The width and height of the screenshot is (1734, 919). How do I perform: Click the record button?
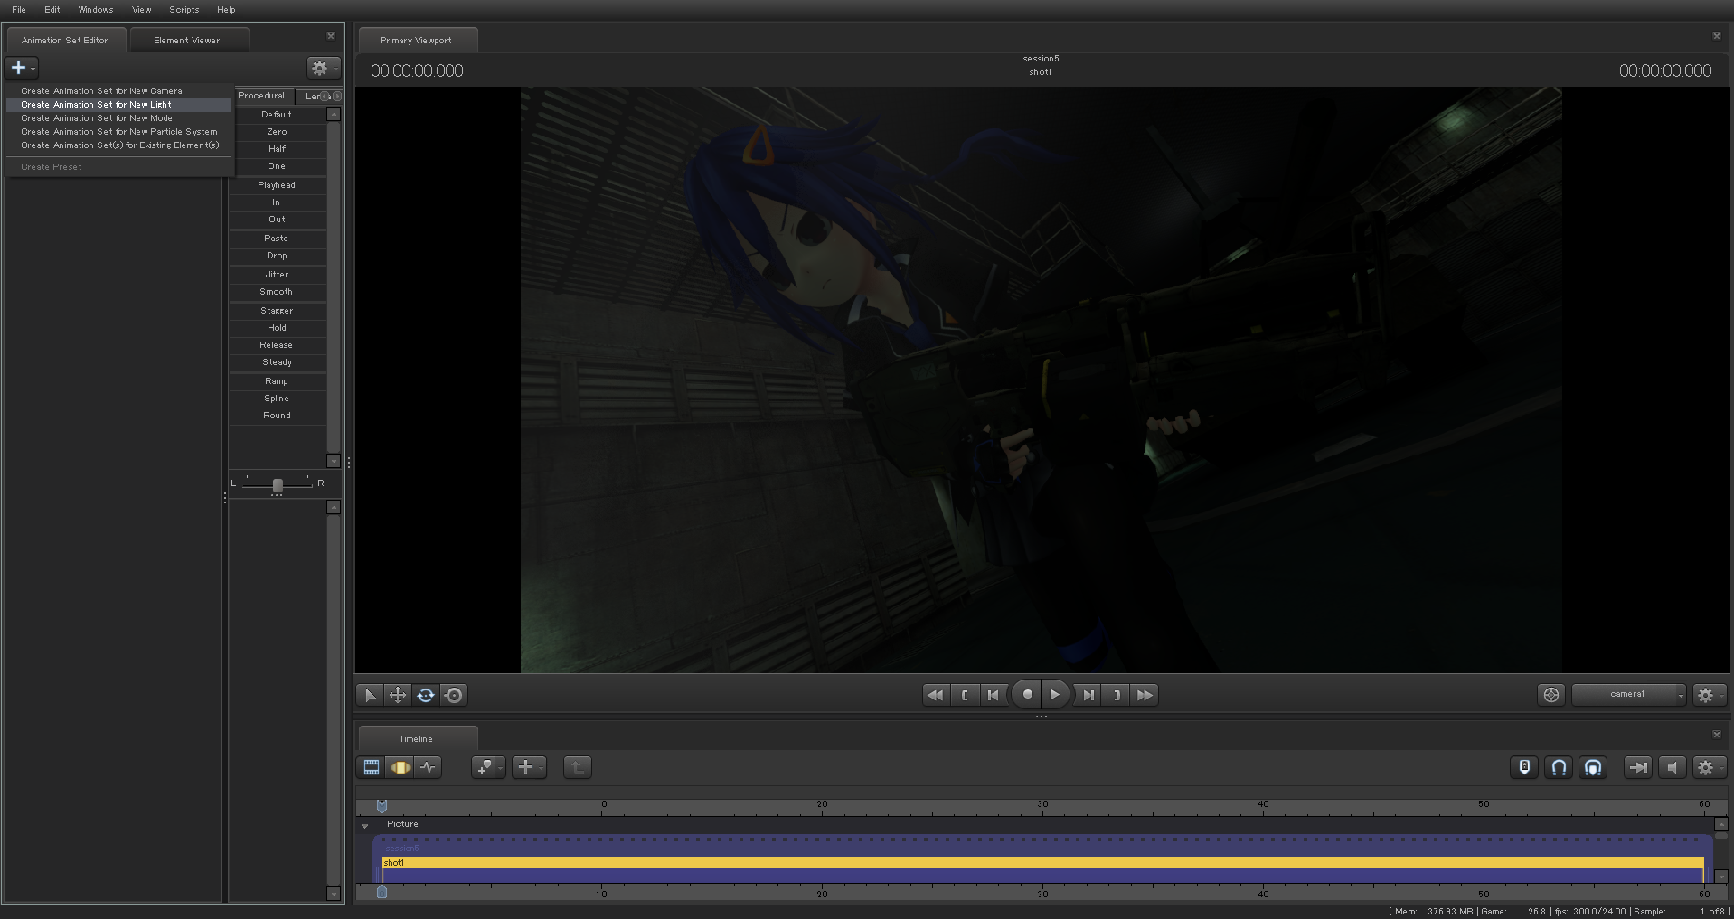coord(1027,695)
